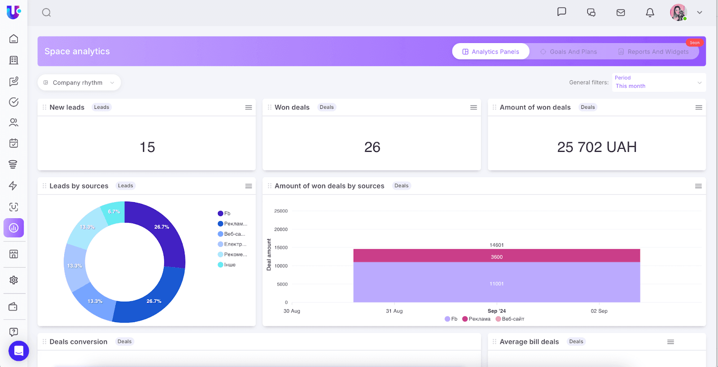Click the notifications bell icon
Viewport: 718px width, 367px height.
tap(650, 13)
